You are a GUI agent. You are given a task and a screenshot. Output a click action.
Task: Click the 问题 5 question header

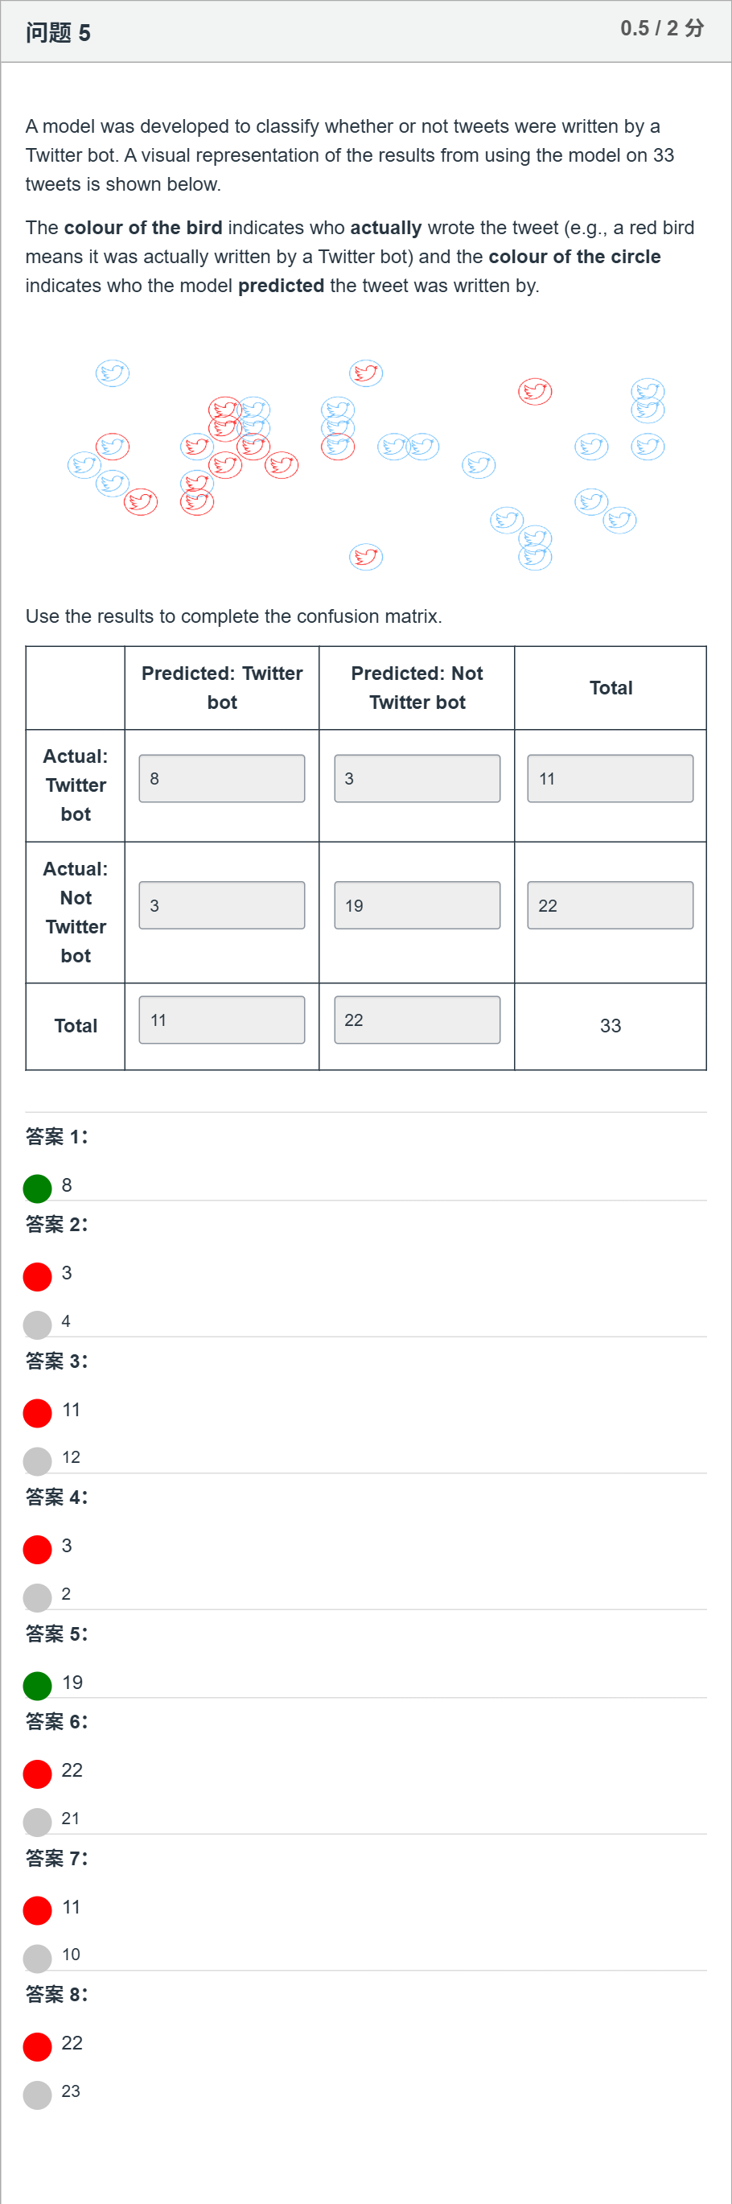pos(58,32)
